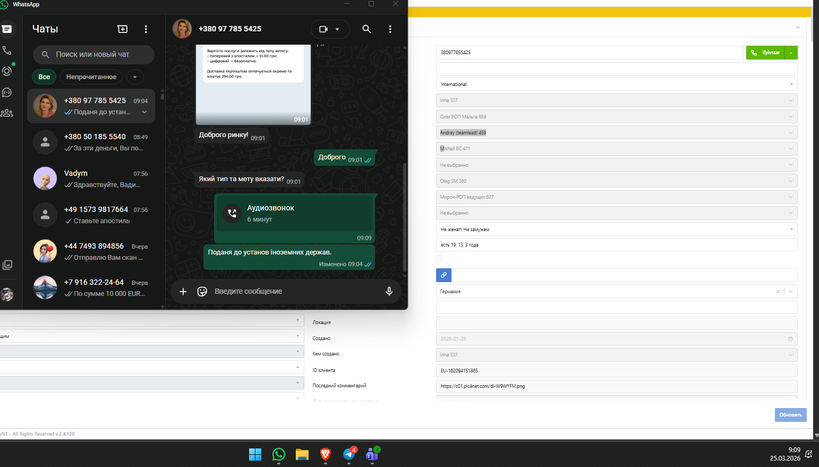Open the chevron menu on the +380 97 785 5425 chat
The height and width of the screenshot is (467, 819).
(x=144, y=112)
